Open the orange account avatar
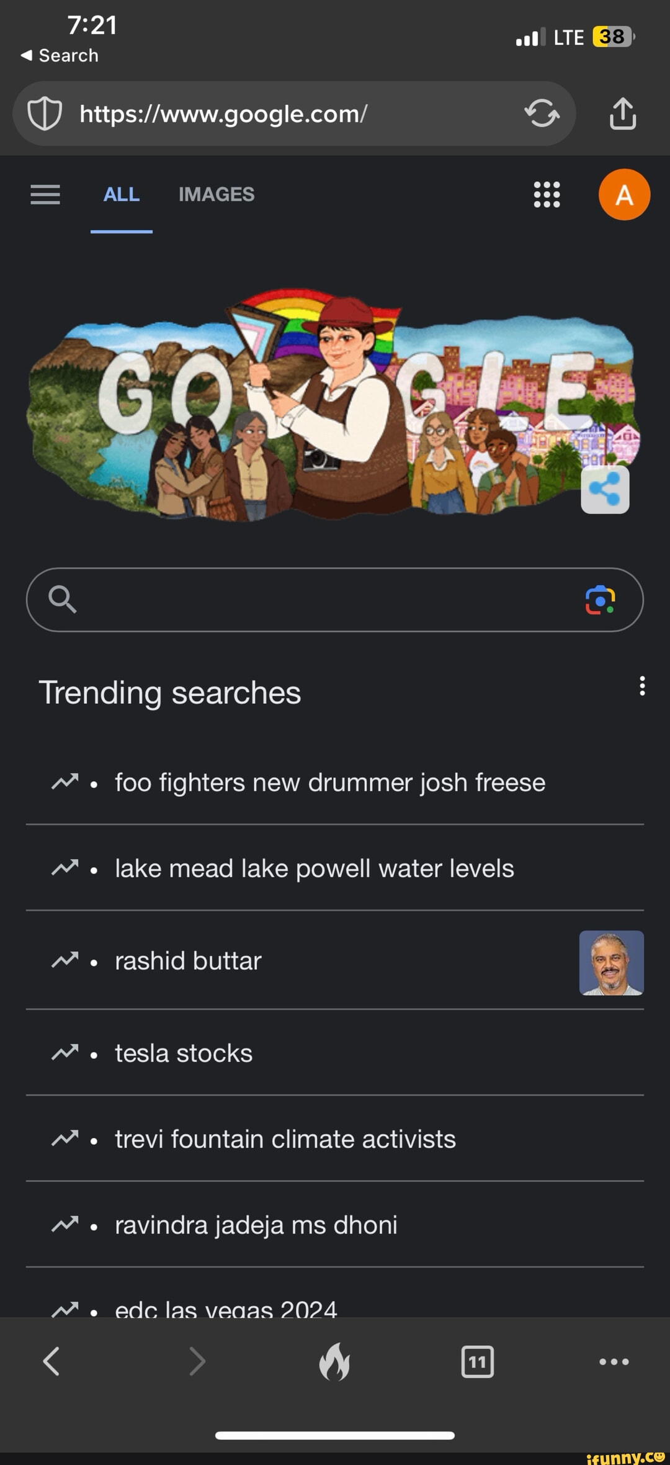Screen dimensions: 670x1465 (624, 194)
